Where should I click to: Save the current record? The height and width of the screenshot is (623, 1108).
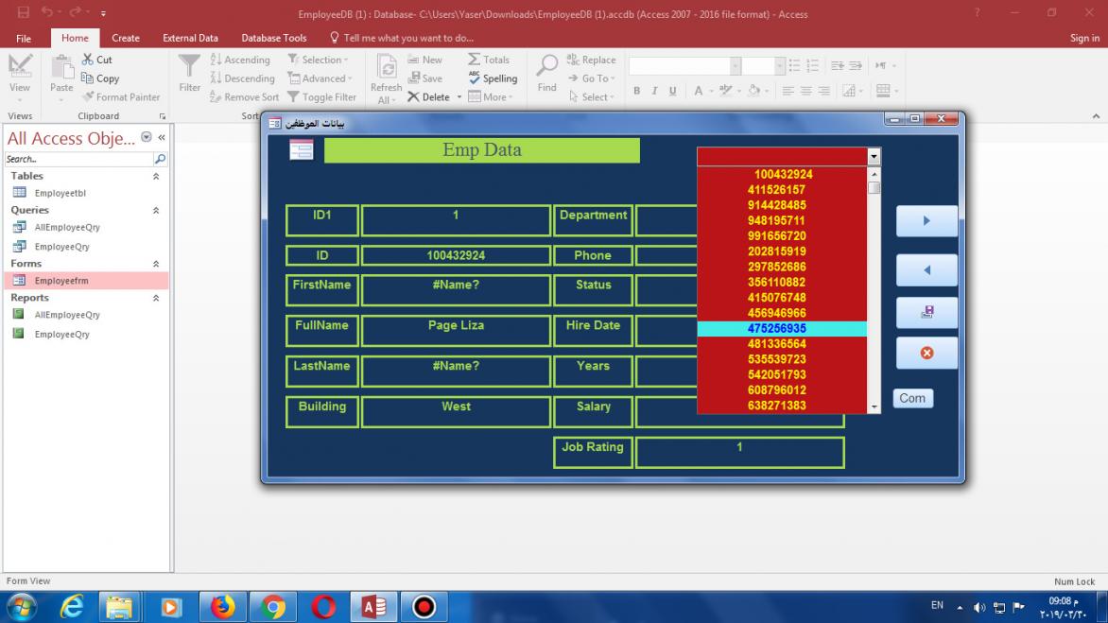(424, 78)
